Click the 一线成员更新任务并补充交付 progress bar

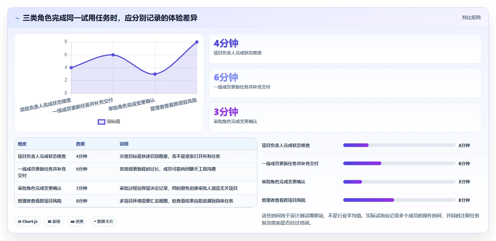click(399, 163)
